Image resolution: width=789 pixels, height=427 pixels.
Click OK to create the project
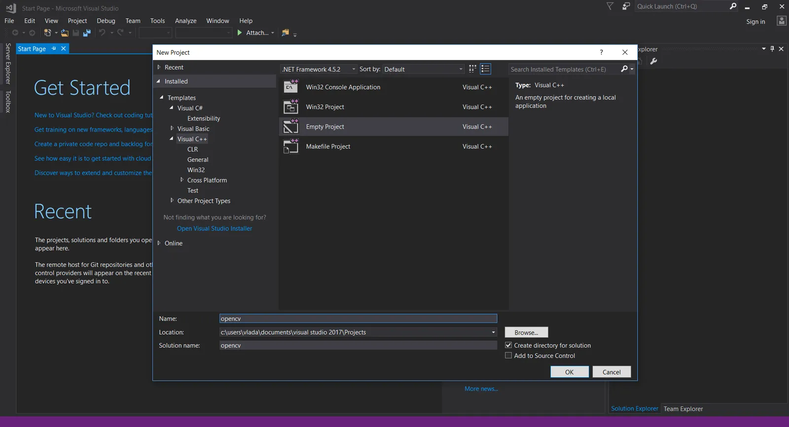[570, 372]
